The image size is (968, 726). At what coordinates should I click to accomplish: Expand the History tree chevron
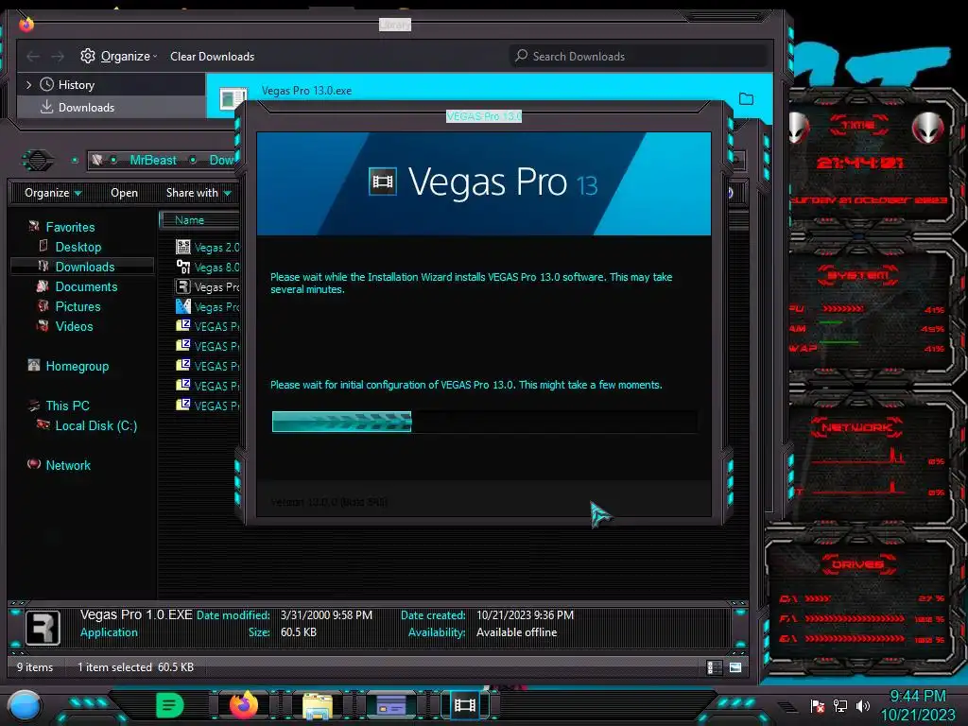pos(28,84)
